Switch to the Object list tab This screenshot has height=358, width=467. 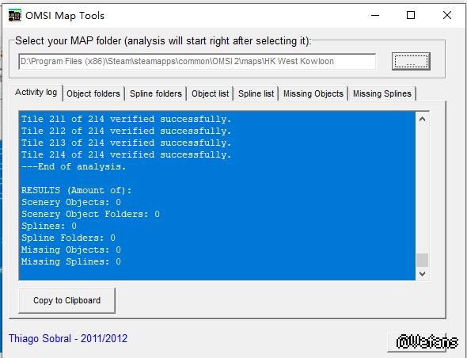[x=211, y=93]
